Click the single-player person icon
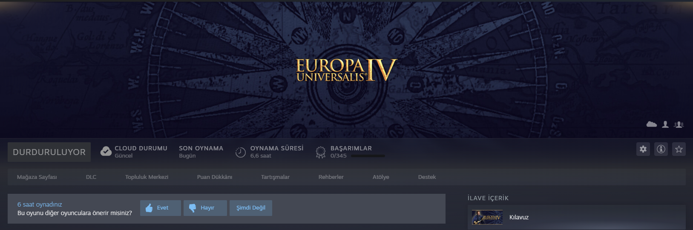 665,124
